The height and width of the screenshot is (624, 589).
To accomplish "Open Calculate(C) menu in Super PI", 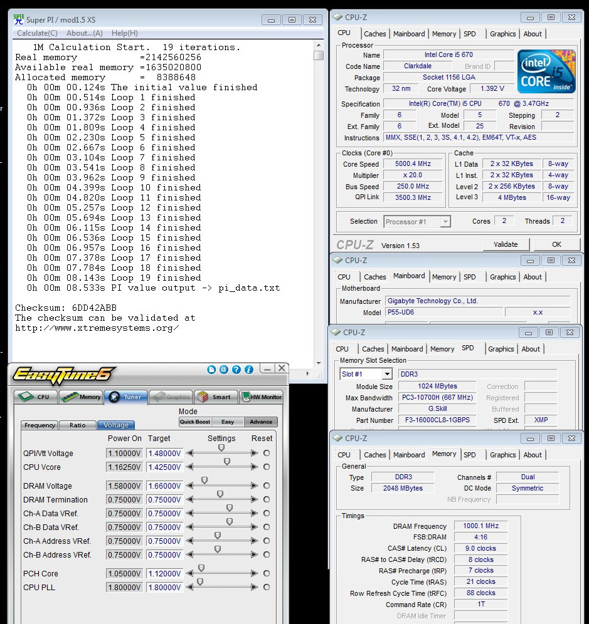I will (37, 33).
